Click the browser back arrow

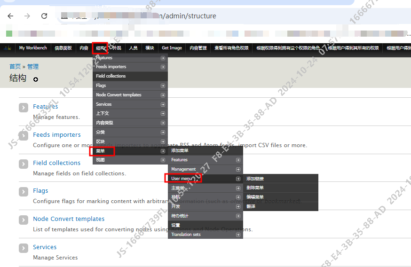pyautogui.click(x=10, y=16)
